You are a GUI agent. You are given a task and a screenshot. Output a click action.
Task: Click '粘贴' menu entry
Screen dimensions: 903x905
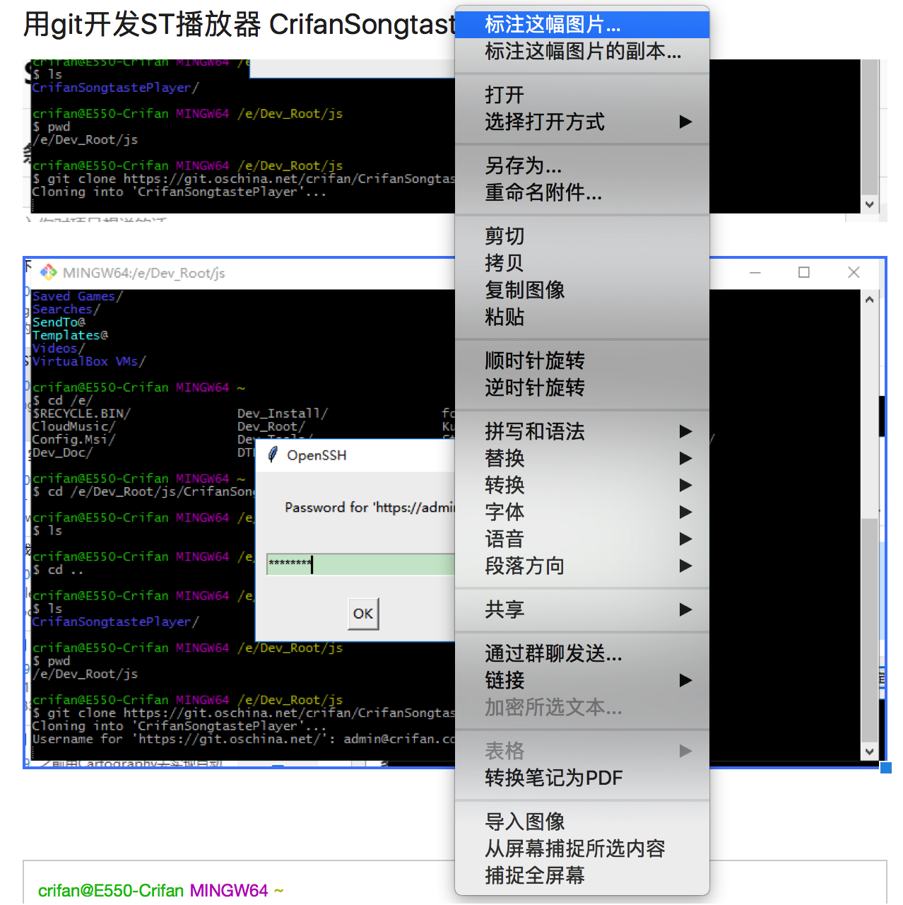point(582,317)
